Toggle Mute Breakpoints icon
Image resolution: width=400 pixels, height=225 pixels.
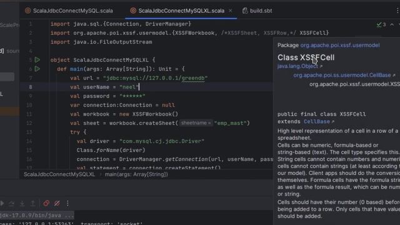pyautogui.click(x=57, y=203)
